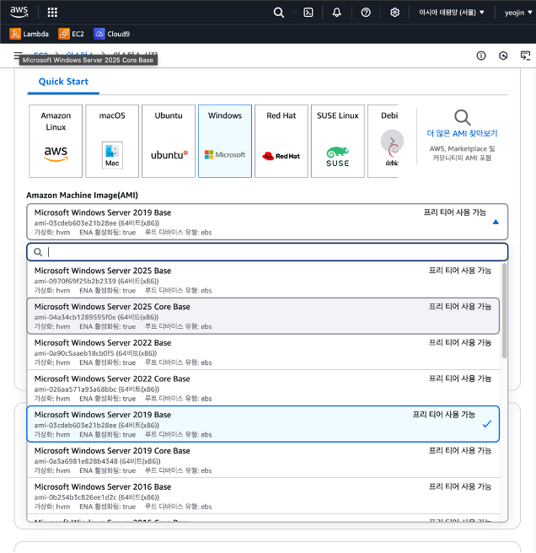Viewport: 536px width, 553px height.
Task: Choose Microsoft Windows Server 2019 Core Base
Action: pyautogui.click(x=264, y=460)
